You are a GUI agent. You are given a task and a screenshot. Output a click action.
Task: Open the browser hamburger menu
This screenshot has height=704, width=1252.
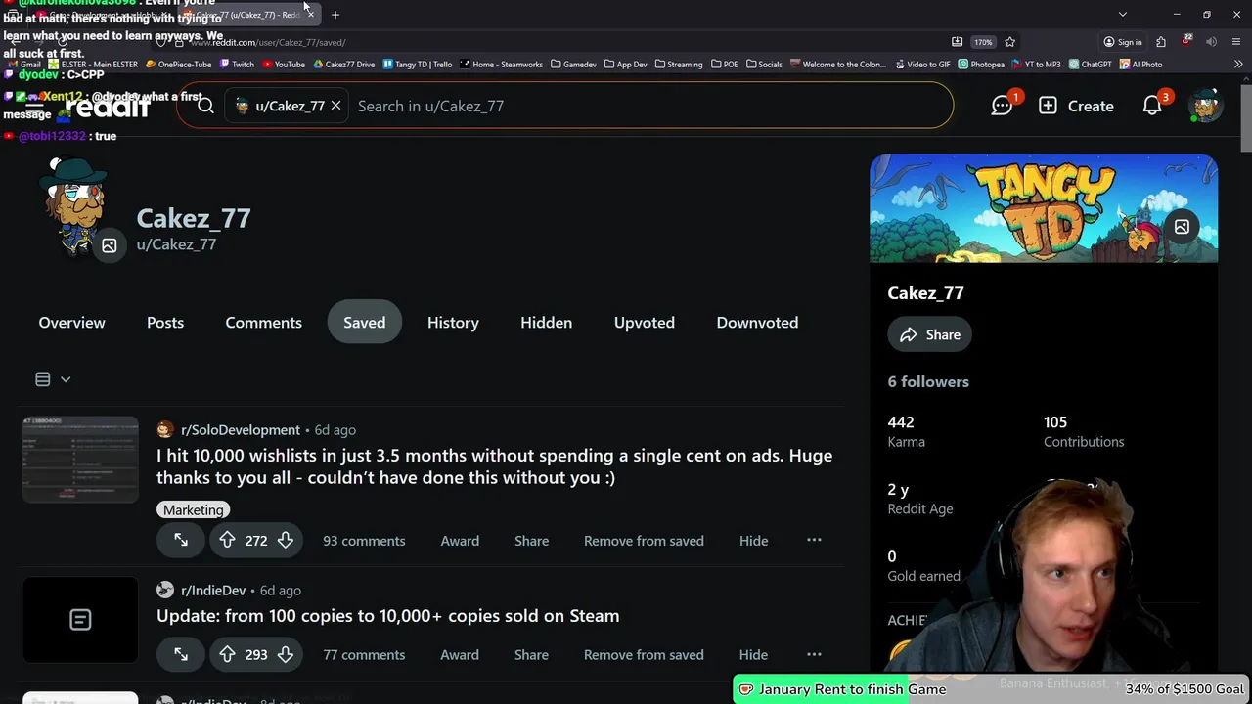tap(1236, 42)
